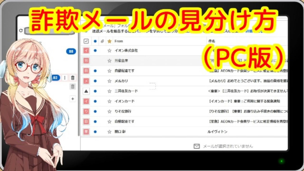Star the イオンカード message
The image size is (304, 171).
109,101
